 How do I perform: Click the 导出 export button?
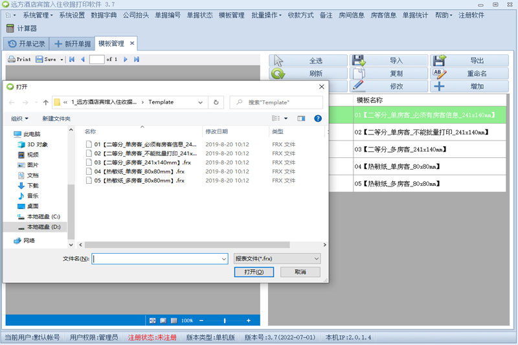469,61
